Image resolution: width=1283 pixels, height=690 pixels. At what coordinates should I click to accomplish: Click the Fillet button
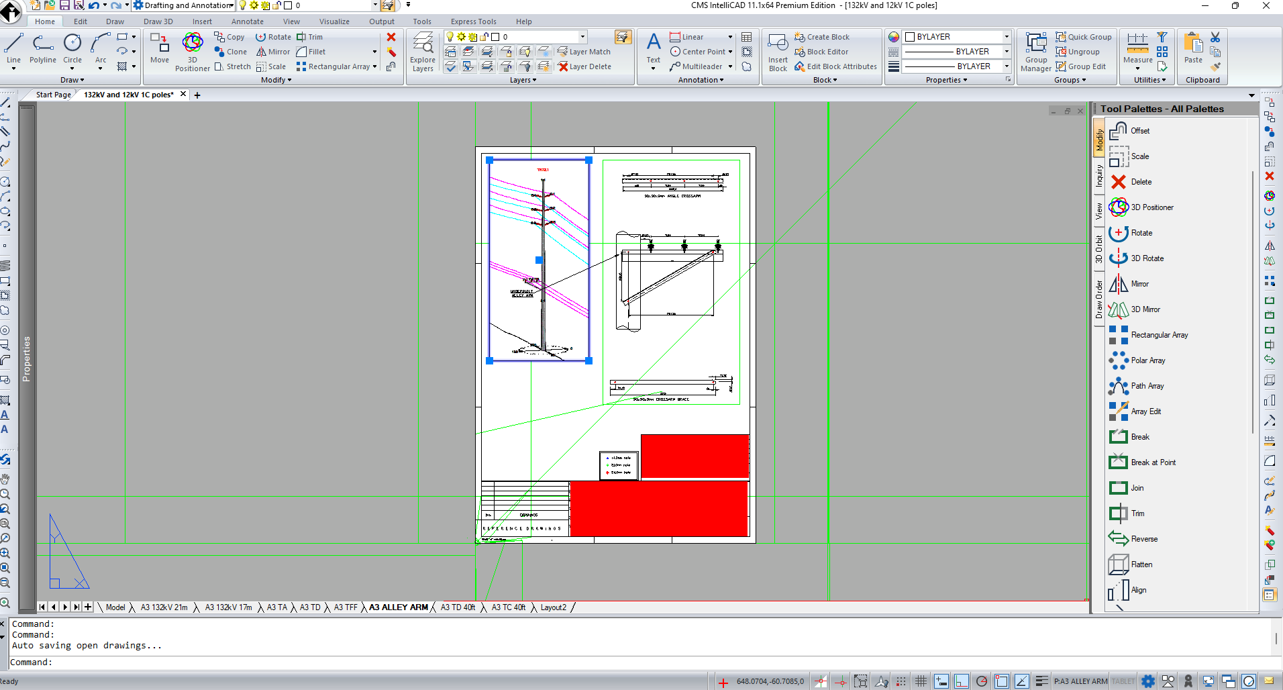tap(311, 52)
